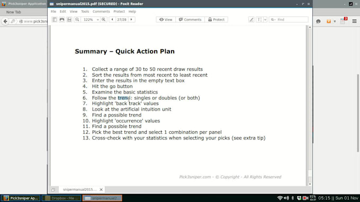Click the browser back button in Firefox window
360x202 pixels.
[x=5, y=21]
